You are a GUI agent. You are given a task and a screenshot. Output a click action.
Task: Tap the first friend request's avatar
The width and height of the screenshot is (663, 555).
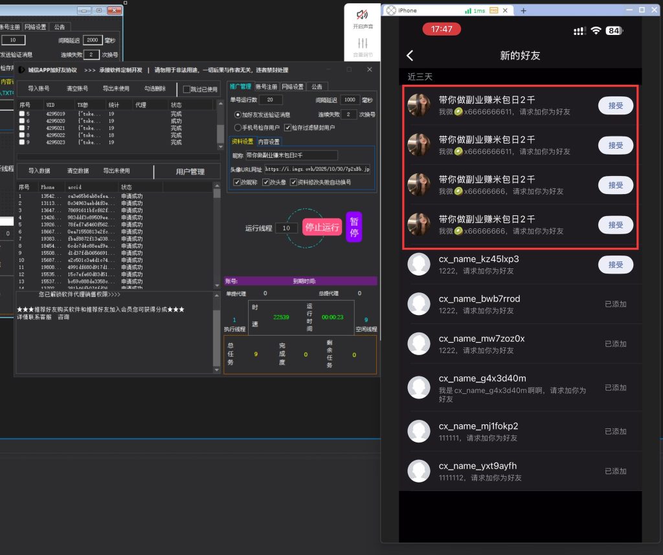pos(419,105)
